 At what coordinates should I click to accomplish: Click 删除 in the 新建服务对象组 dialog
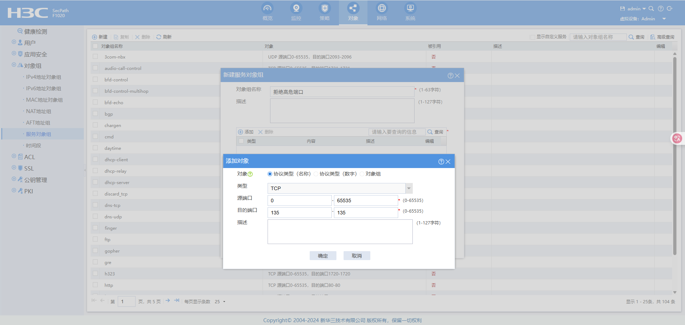coord(266,132)
